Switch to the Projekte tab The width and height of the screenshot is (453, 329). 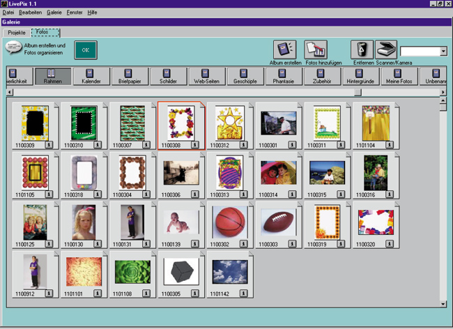[16, 32]
